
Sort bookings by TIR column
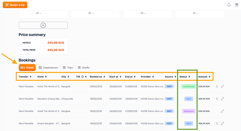click(86, 77)
